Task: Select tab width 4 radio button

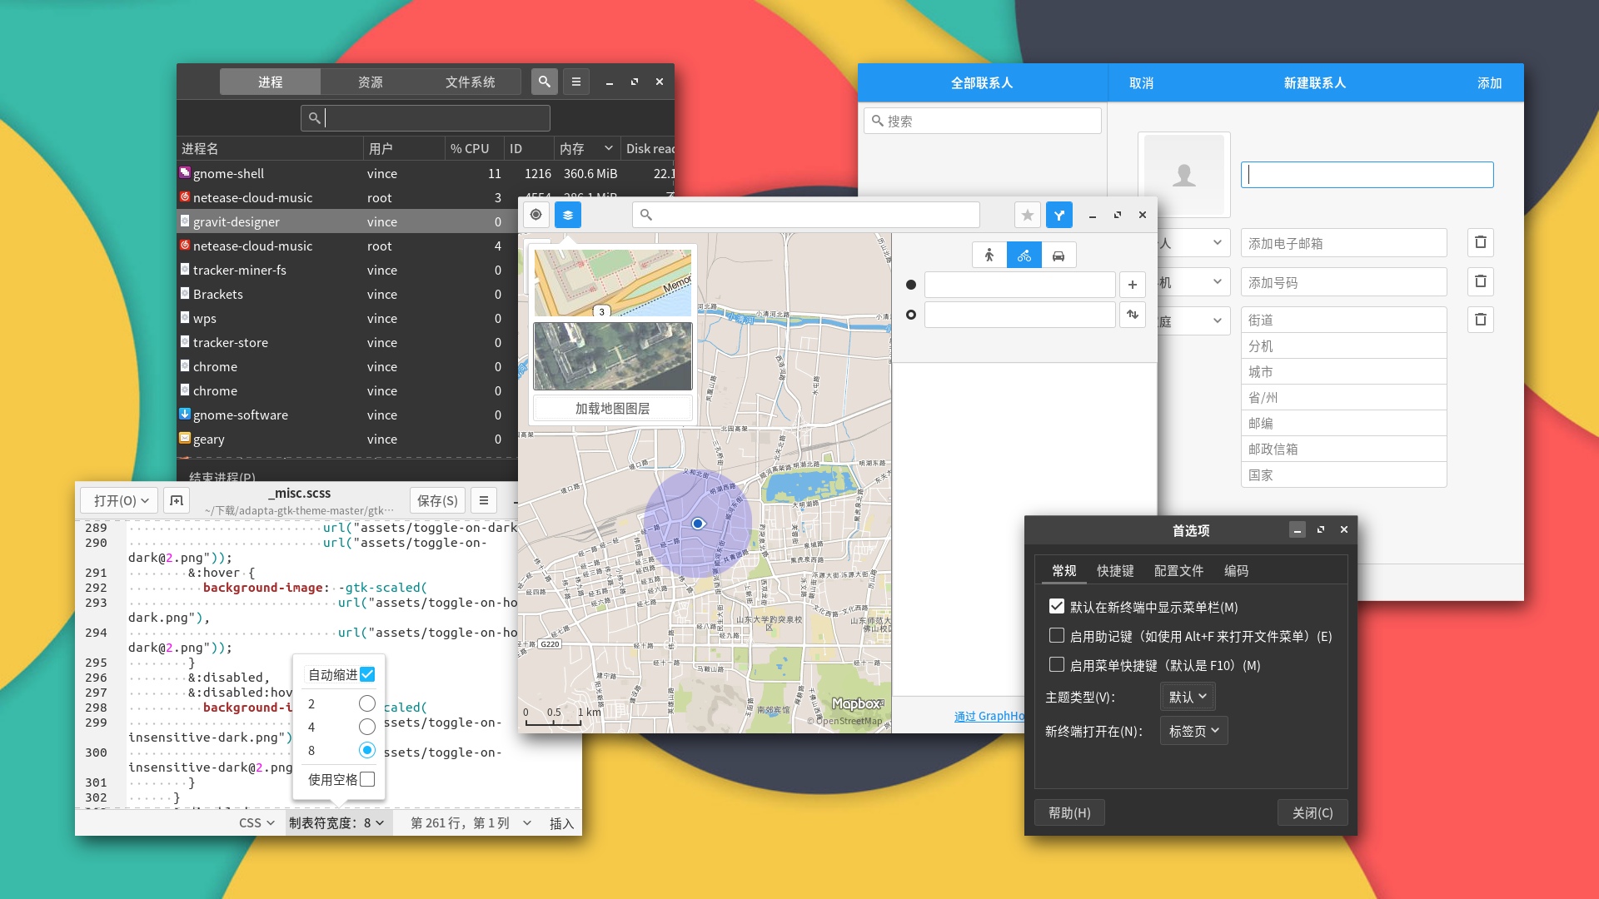Action: coord(367,727)
